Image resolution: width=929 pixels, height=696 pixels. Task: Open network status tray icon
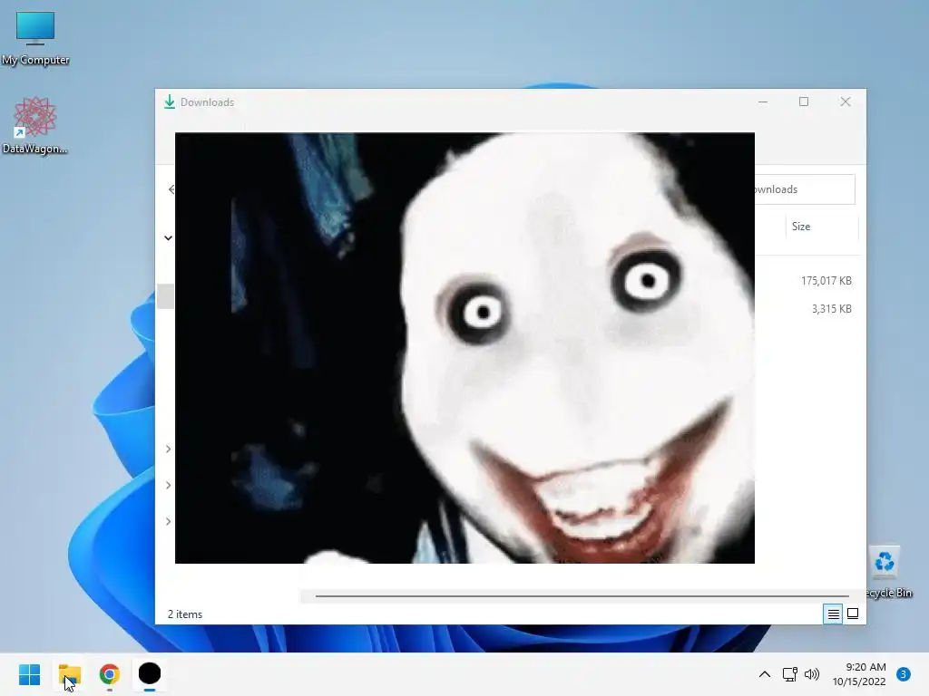pos(790,674)
